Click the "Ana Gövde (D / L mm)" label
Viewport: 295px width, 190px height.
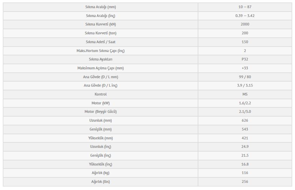[x=100, y=77]
